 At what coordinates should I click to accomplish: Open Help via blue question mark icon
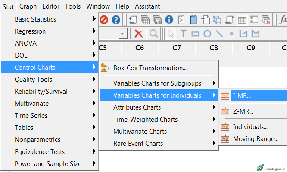click(115, 20)
